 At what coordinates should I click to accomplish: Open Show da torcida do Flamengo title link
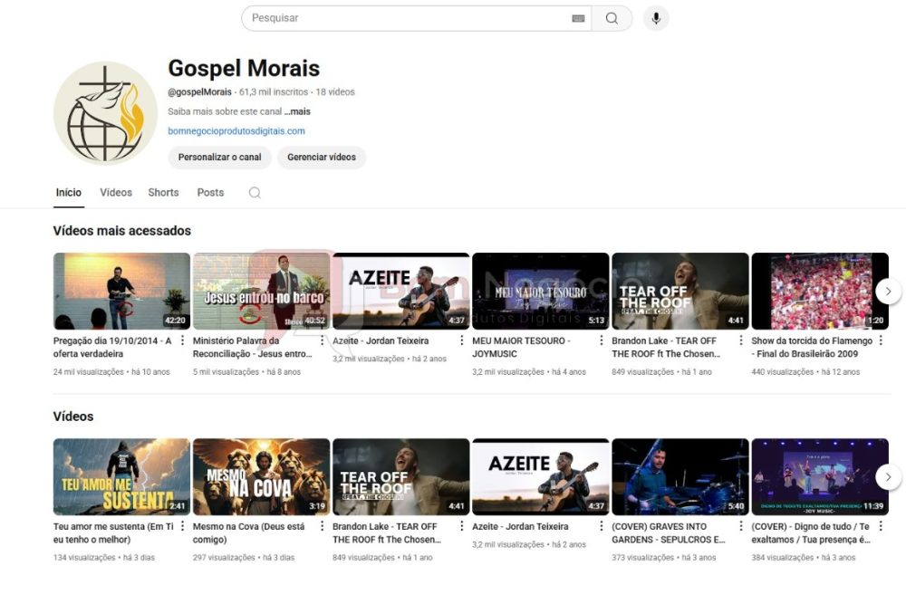[812, 347]
